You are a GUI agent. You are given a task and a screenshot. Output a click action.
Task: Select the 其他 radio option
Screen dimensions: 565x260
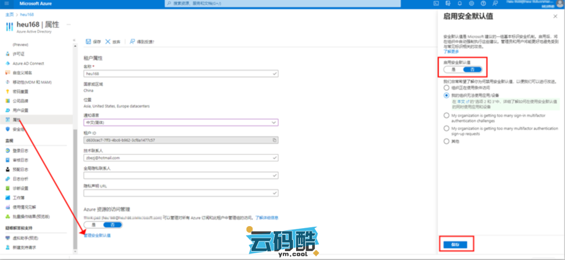[446, 141]
